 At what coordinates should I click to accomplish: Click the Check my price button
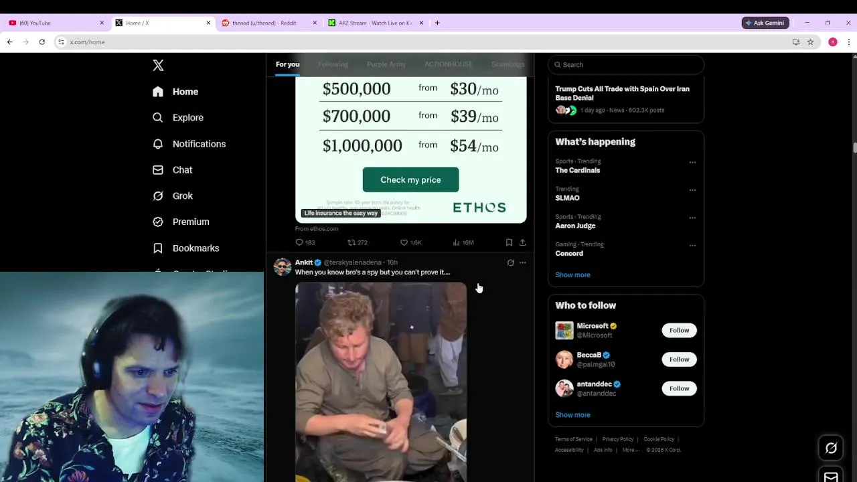[x=410, y=180]
